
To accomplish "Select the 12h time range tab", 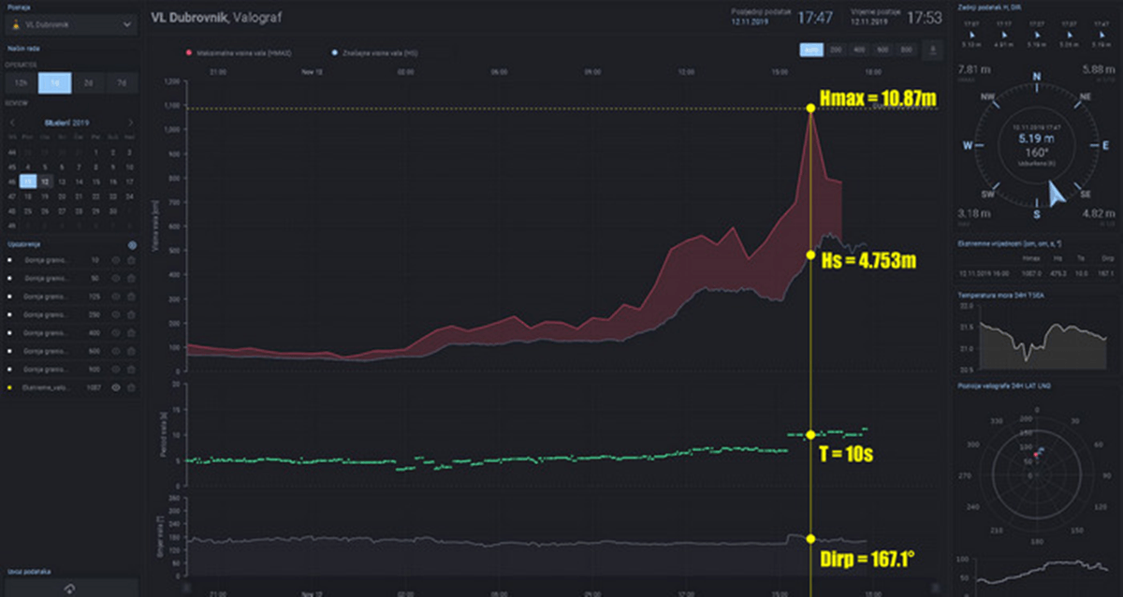I will pos(22,83).
